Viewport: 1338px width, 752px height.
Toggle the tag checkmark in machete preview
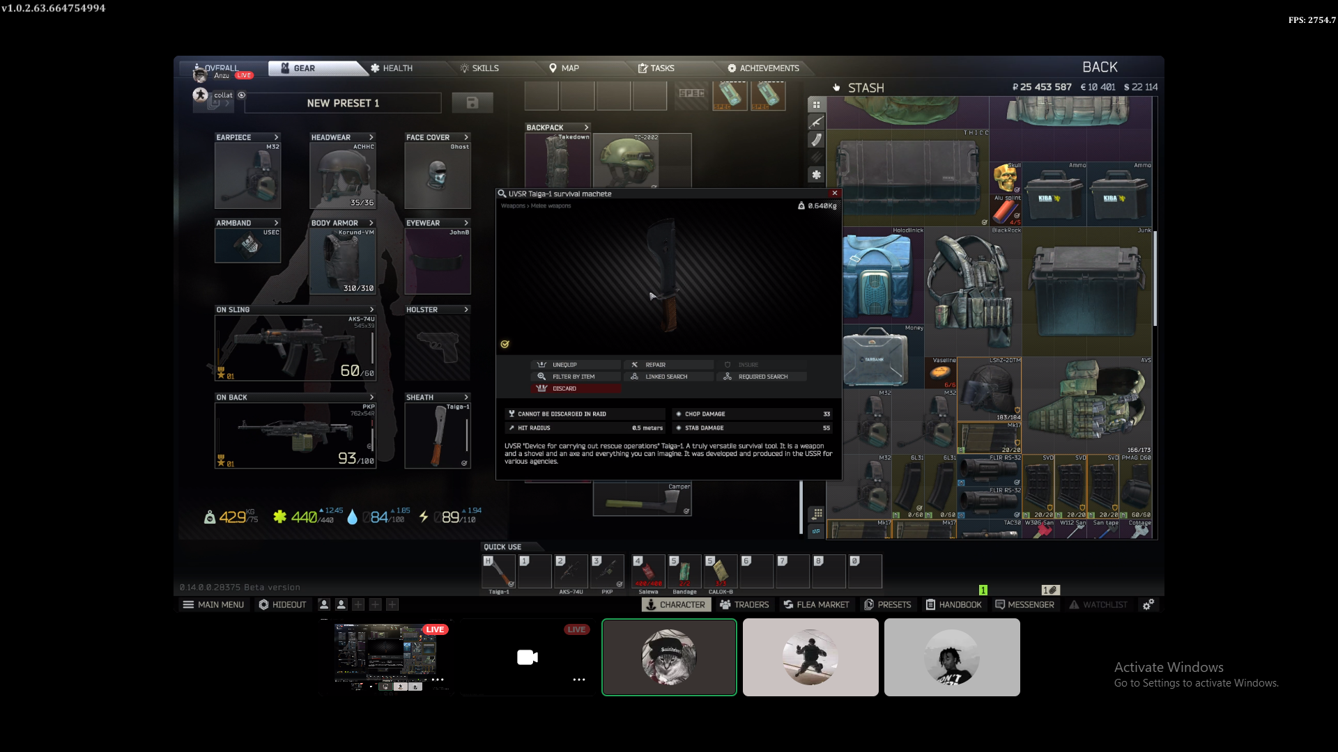pyautogui.click(x=505, y=344)
